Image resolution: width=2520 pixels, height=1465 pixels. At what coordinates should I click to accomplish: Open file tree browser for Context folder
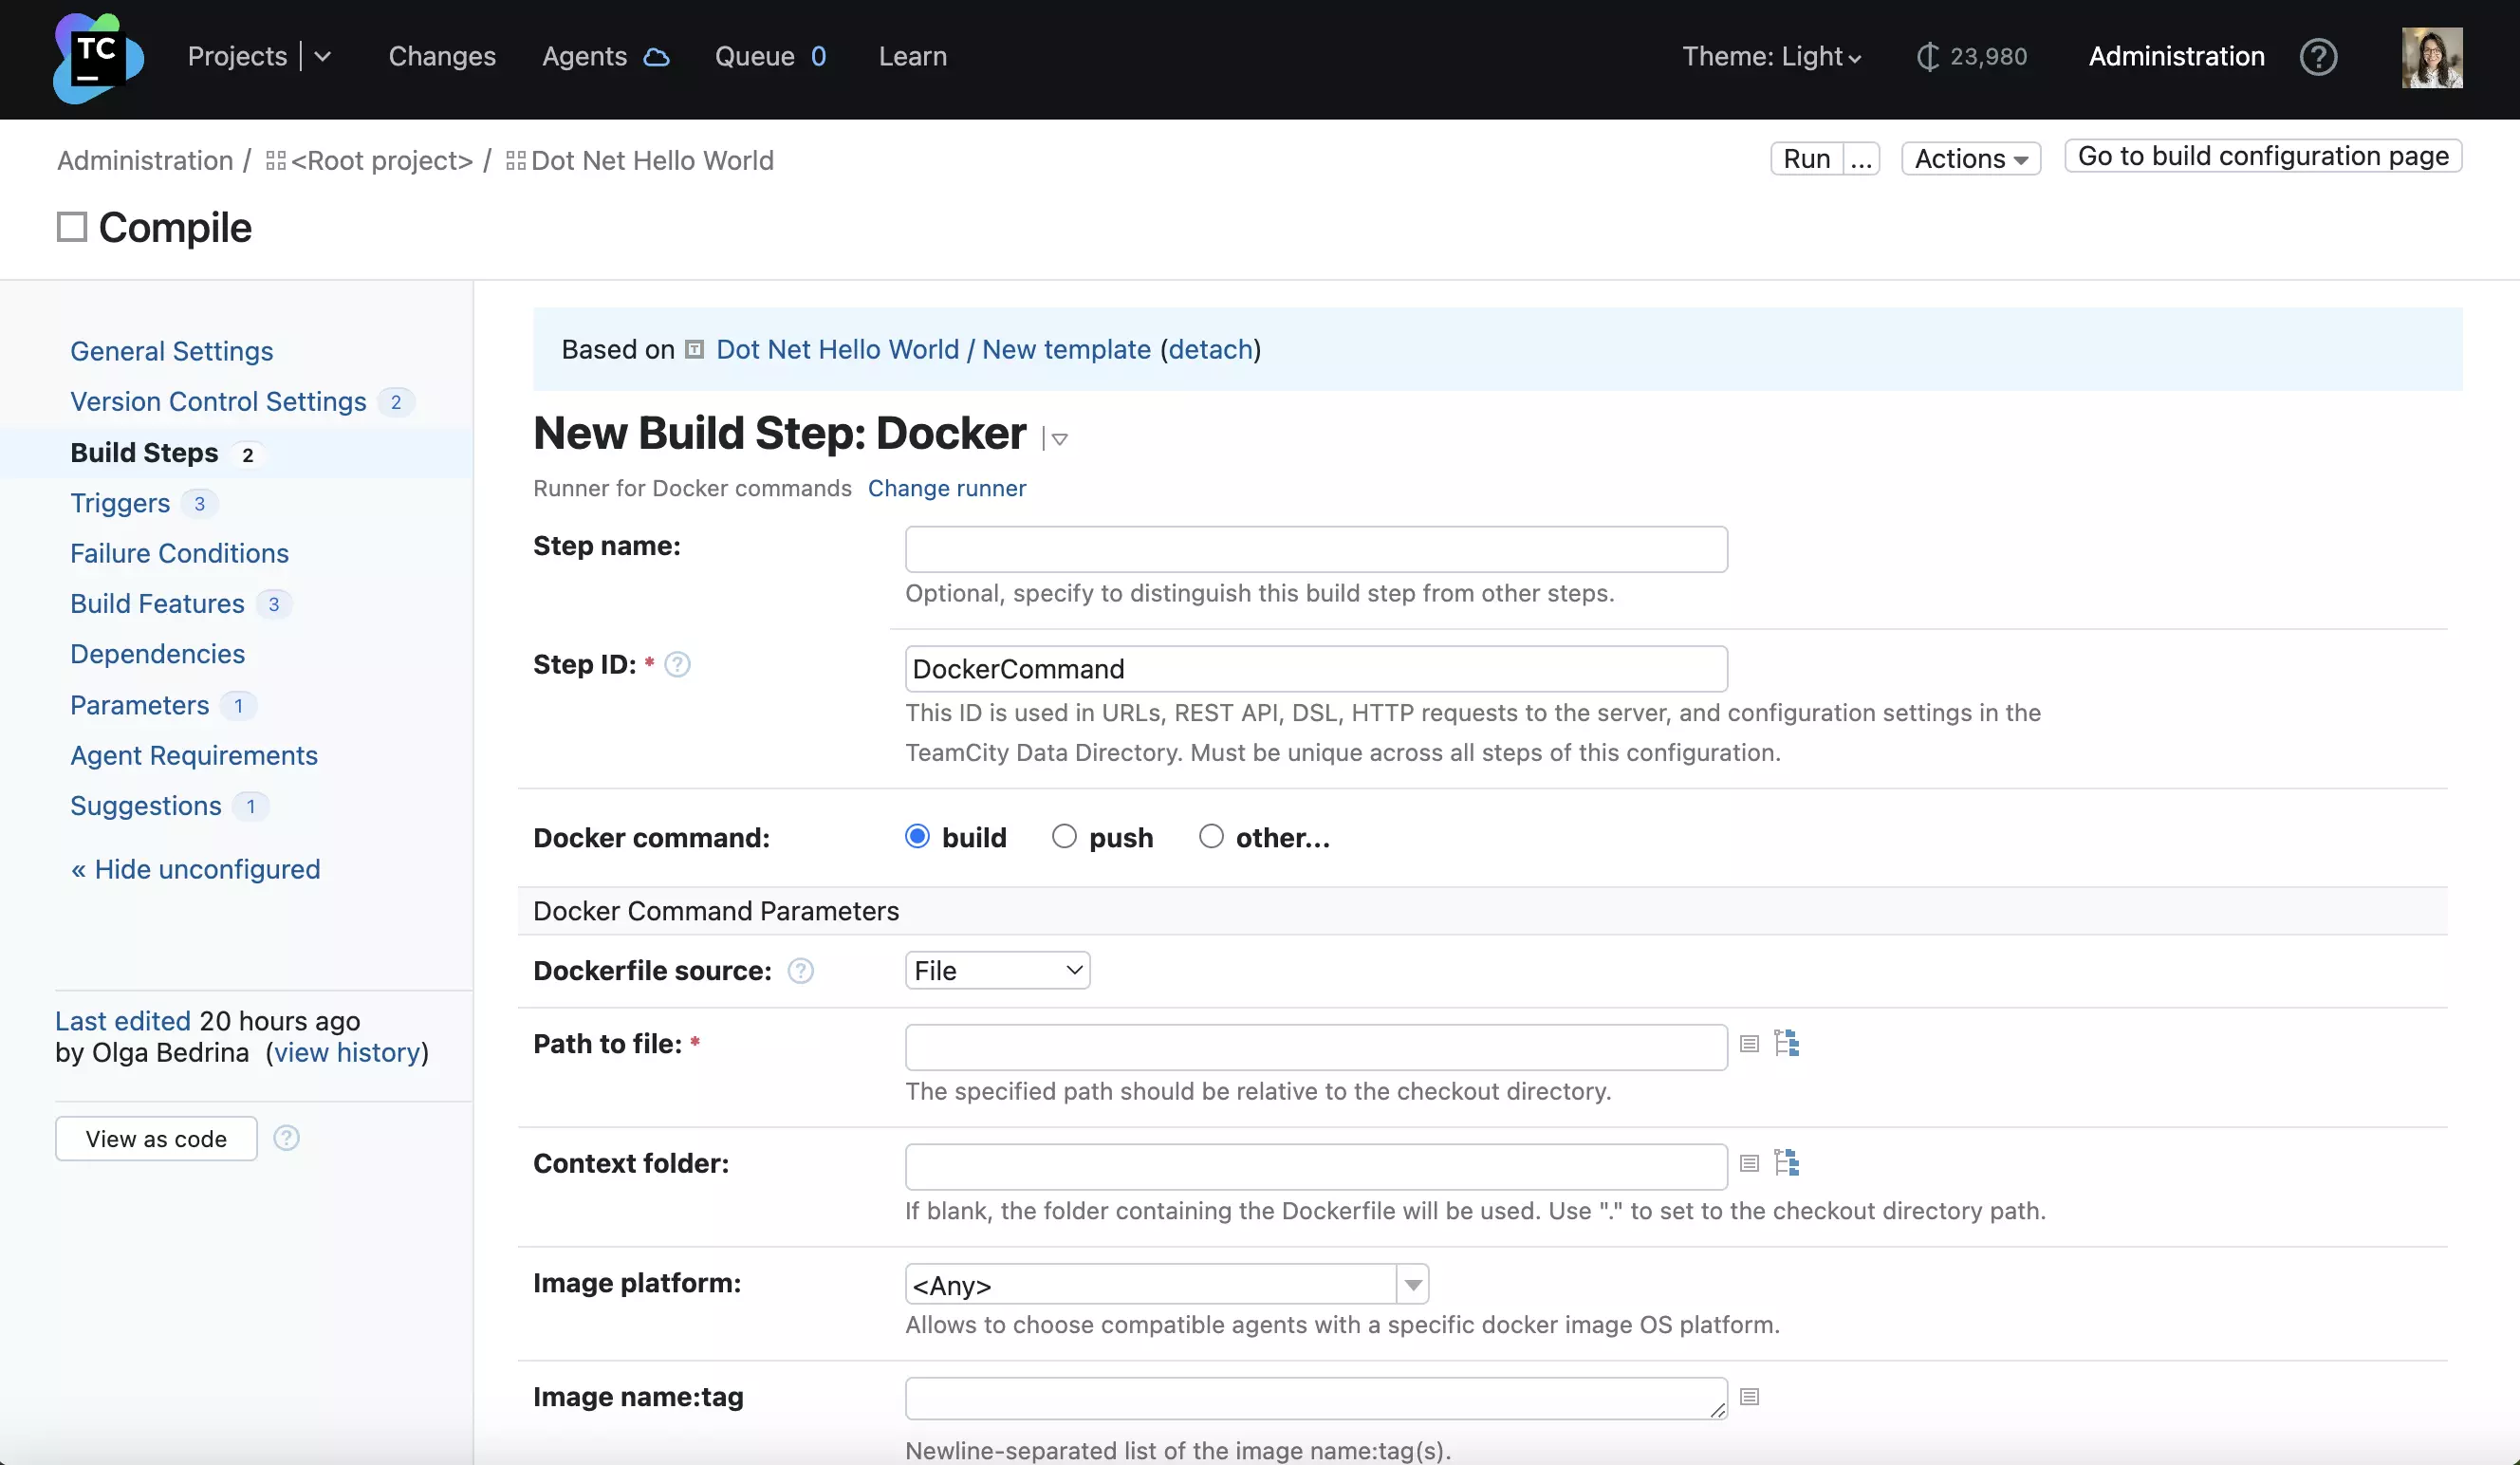point(1787,1163)
